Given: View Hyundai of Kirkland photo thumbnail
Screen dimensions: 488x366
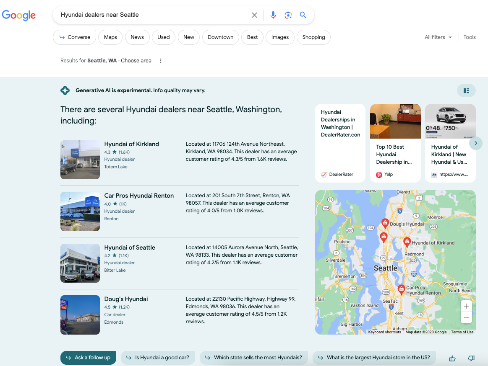Looking at the screenshot, I should click(80, 160).
